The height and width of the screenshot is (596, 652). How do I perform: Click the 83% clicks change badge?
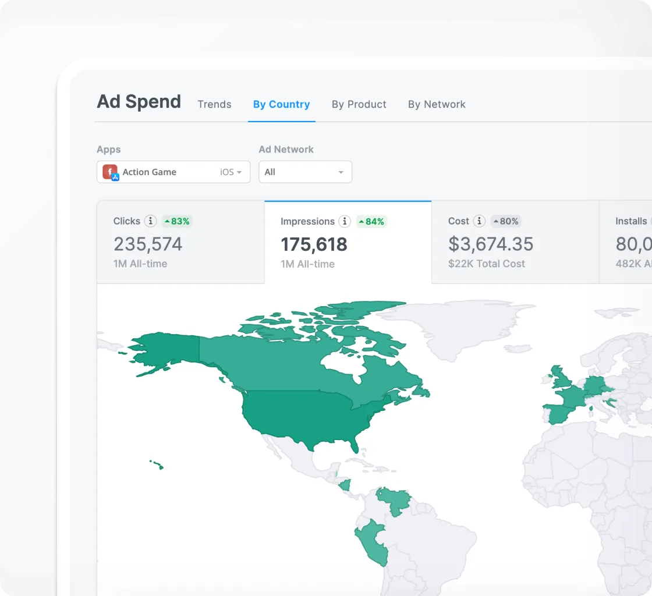177,221
